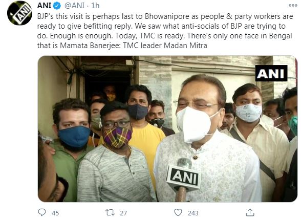This screenshot has height=220, width=301.
Task: Open the ANI display name
Action: [x=45, y=6]
